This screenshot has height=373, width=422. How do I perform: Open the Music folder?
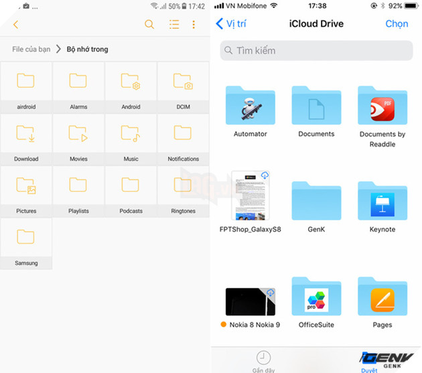click(131, 140)
